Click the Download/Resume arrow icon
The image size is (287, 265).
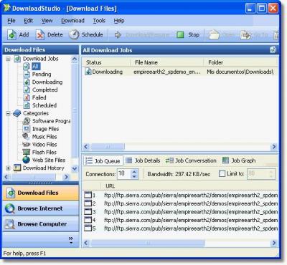(x=118, y=35)
